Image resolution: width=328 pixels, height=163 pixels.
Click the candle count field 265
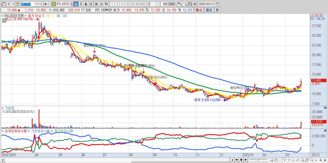click(165, 4)
